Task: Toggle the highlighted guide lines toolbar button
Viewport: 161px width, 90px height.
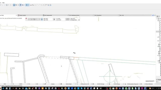Action: tap(14, 5)
